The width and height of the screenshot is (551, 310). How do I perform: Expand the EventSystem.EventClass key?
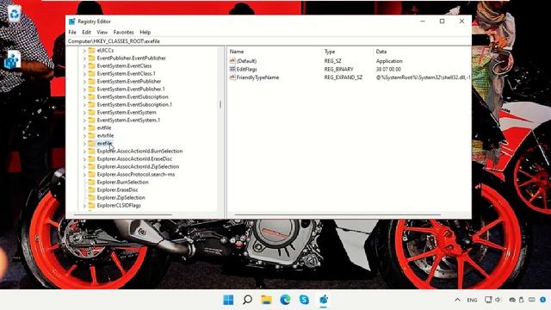pyautogui.click(x=84, y=65)
